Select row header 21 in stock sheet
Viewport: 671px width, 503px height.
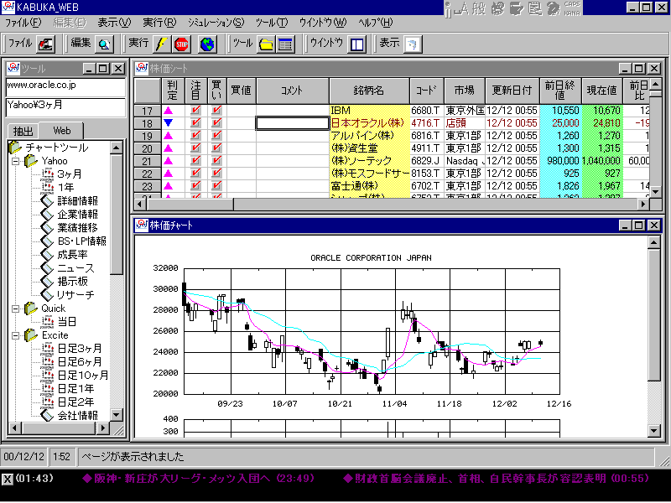tap(148, 161)
